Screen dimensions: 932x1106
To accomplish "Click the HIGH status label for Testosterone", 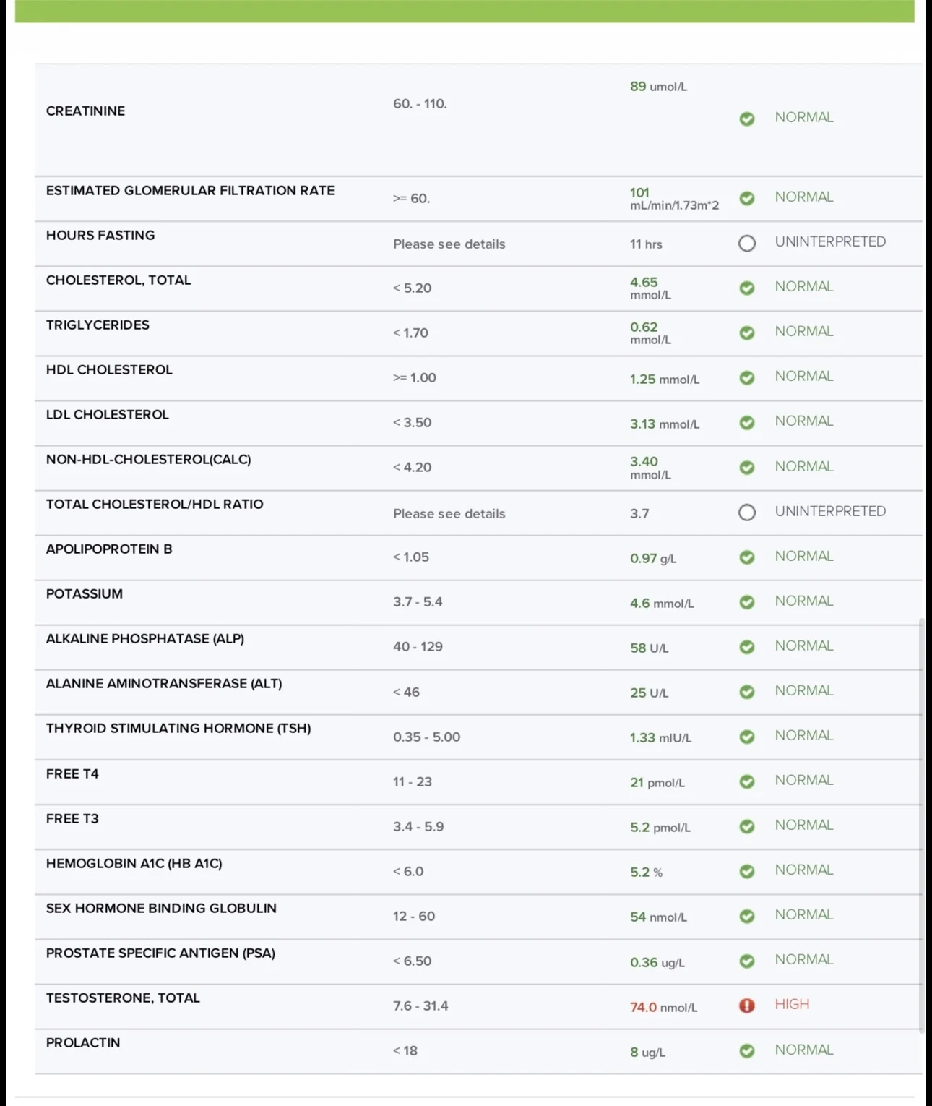I will pos(792,1004).
